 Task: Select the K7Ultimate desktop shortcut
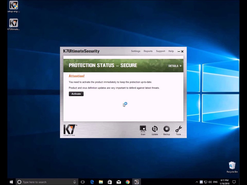[14, 24]
